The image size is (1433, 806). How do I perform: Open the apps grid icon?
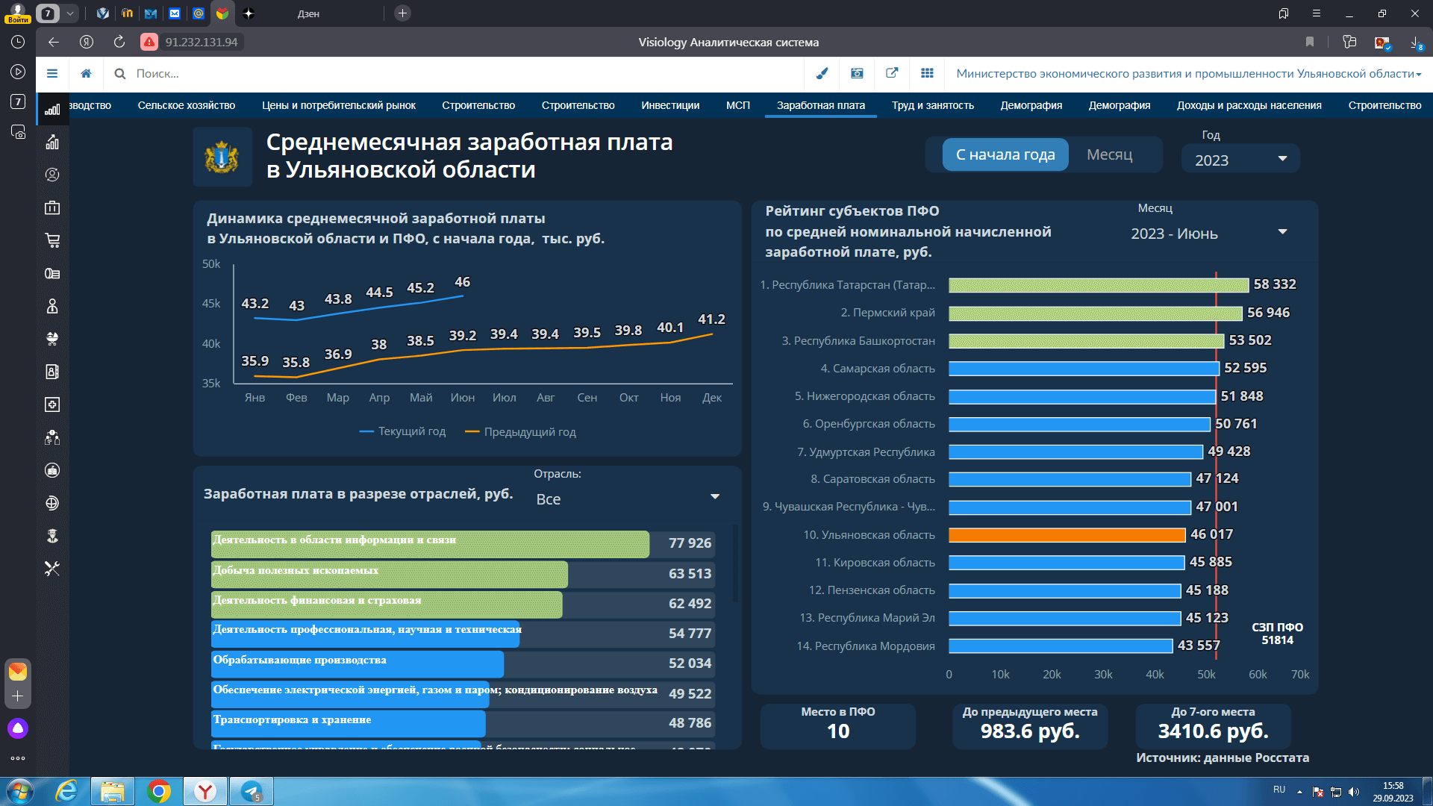pos(927,73)
